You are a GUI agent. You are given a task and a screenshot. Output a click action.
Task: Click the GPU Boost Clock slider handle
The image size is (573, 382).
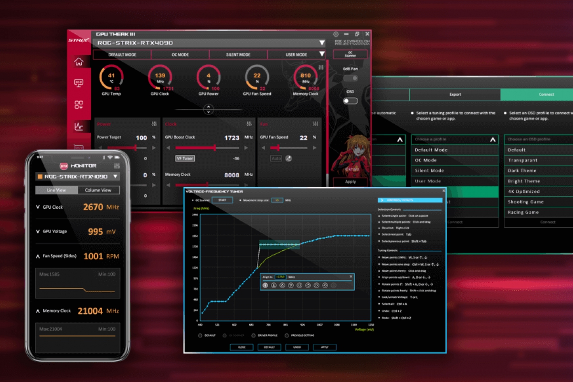[215, 148]
